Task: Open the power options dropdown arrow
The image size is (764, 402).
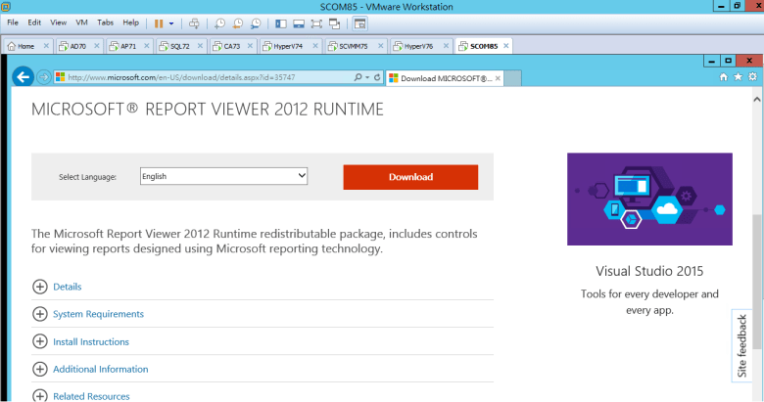Action: (172, 22)
